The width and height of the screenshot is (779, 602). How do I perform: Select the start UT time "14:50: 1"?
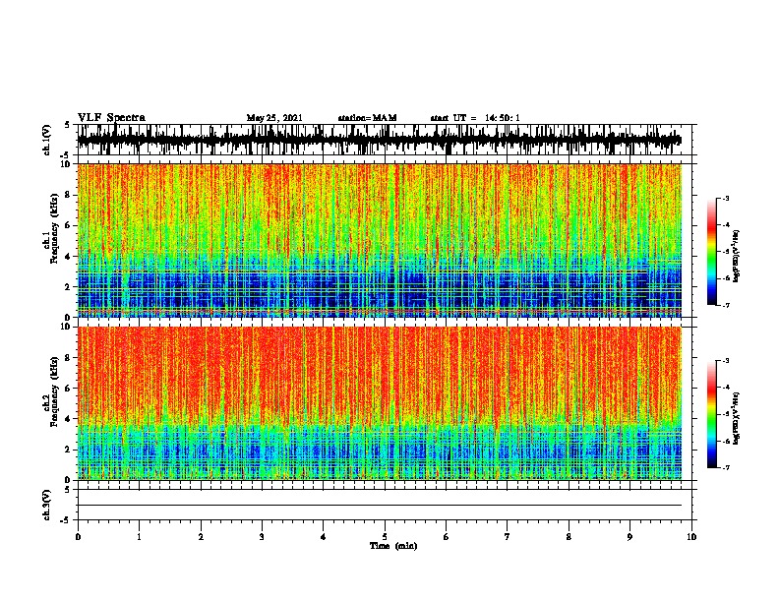coord(503,118)
